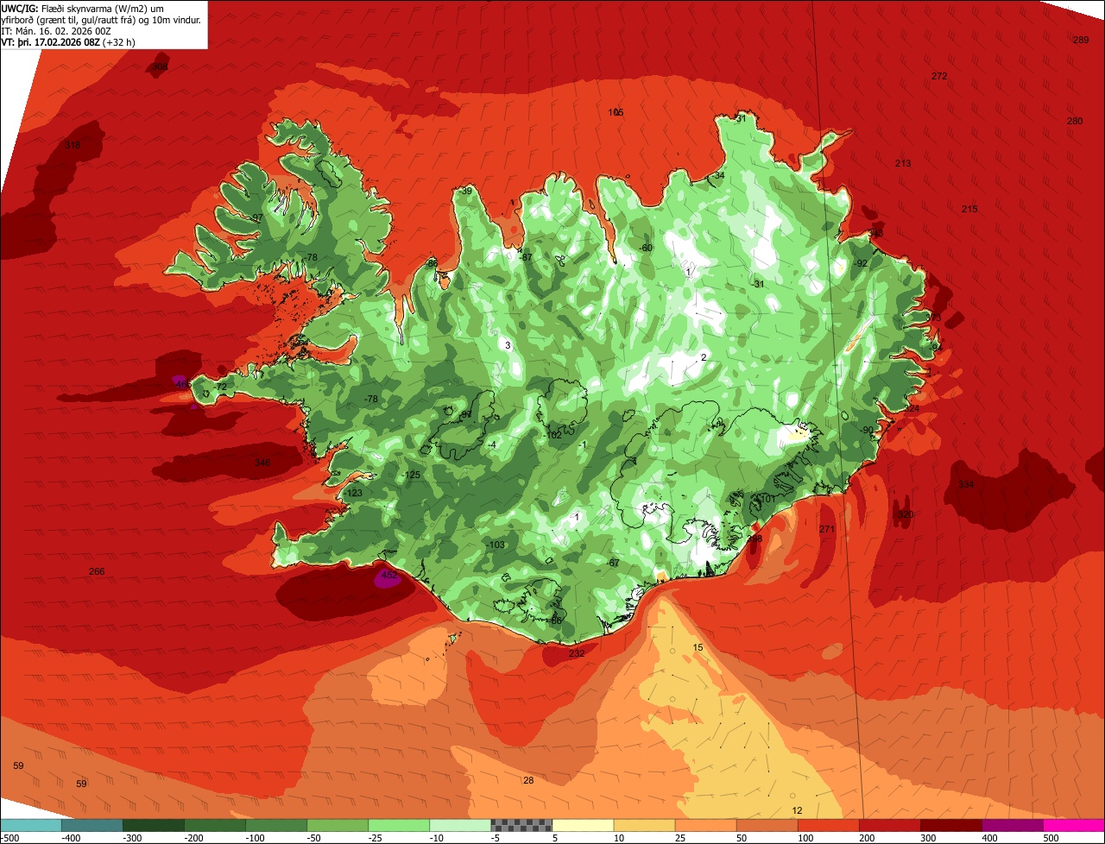
Task: Click the purple legend swatch between 400 and 500
Action: click(x=1012, y=825)
